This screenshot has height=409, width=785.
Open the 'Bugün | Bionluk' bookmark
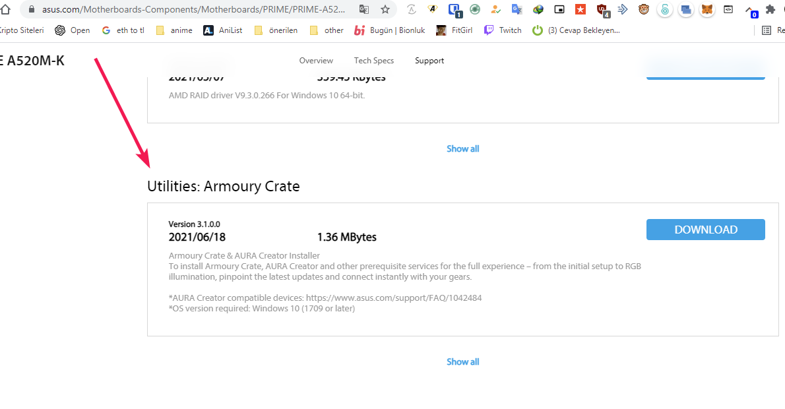389,30
